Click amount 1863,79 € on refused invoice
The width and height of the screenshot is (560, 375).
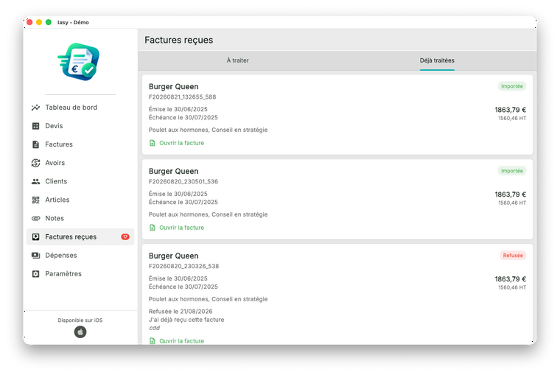tap(511, 279)
